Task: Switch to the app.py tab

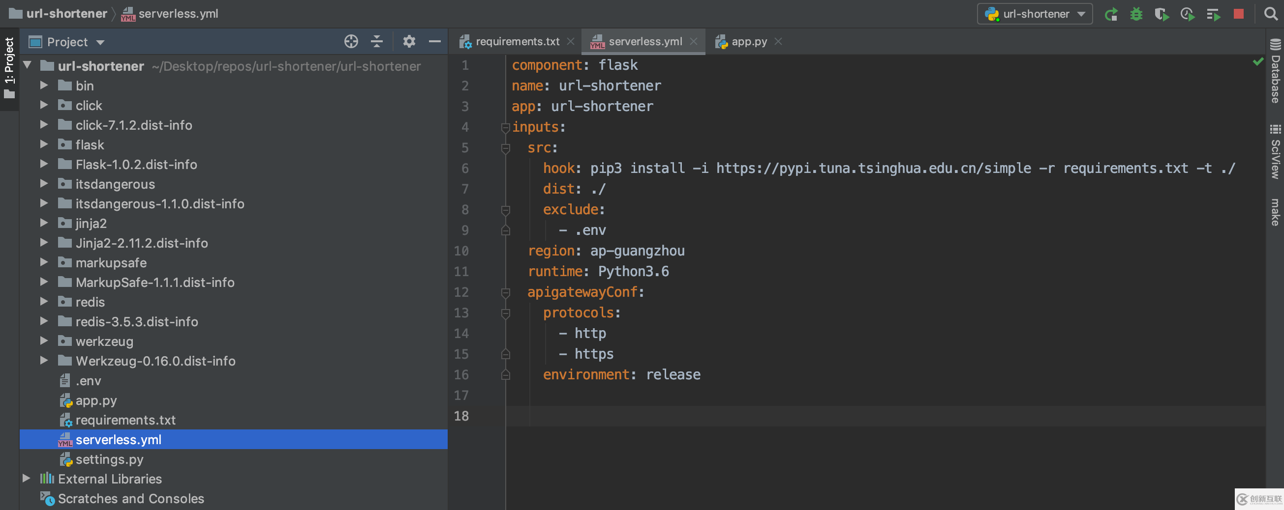Action: (x=748, y=42)
